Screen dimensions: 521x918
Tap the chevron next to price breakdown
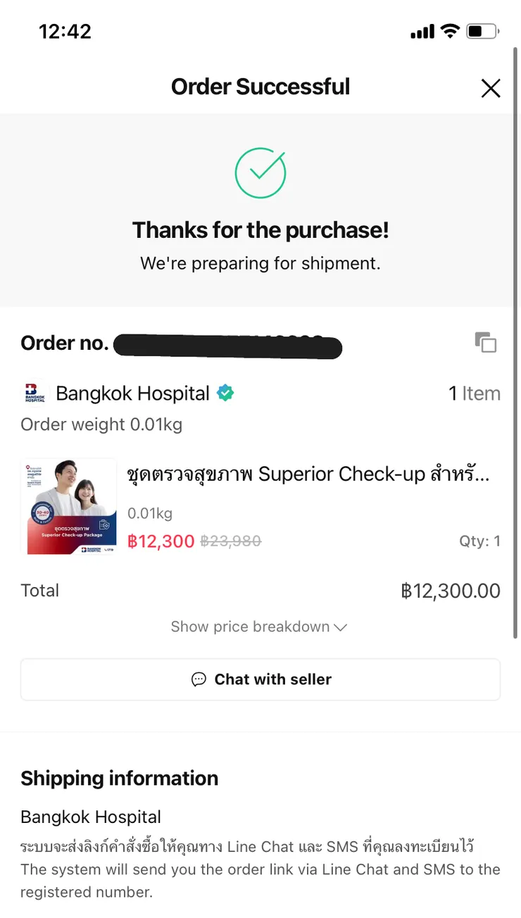[x=341, y=627]
